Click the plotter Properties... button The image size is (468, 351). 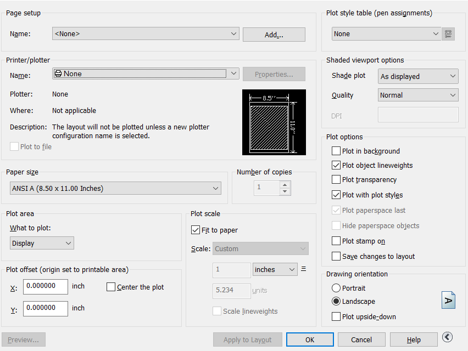[x=274, y=74]
